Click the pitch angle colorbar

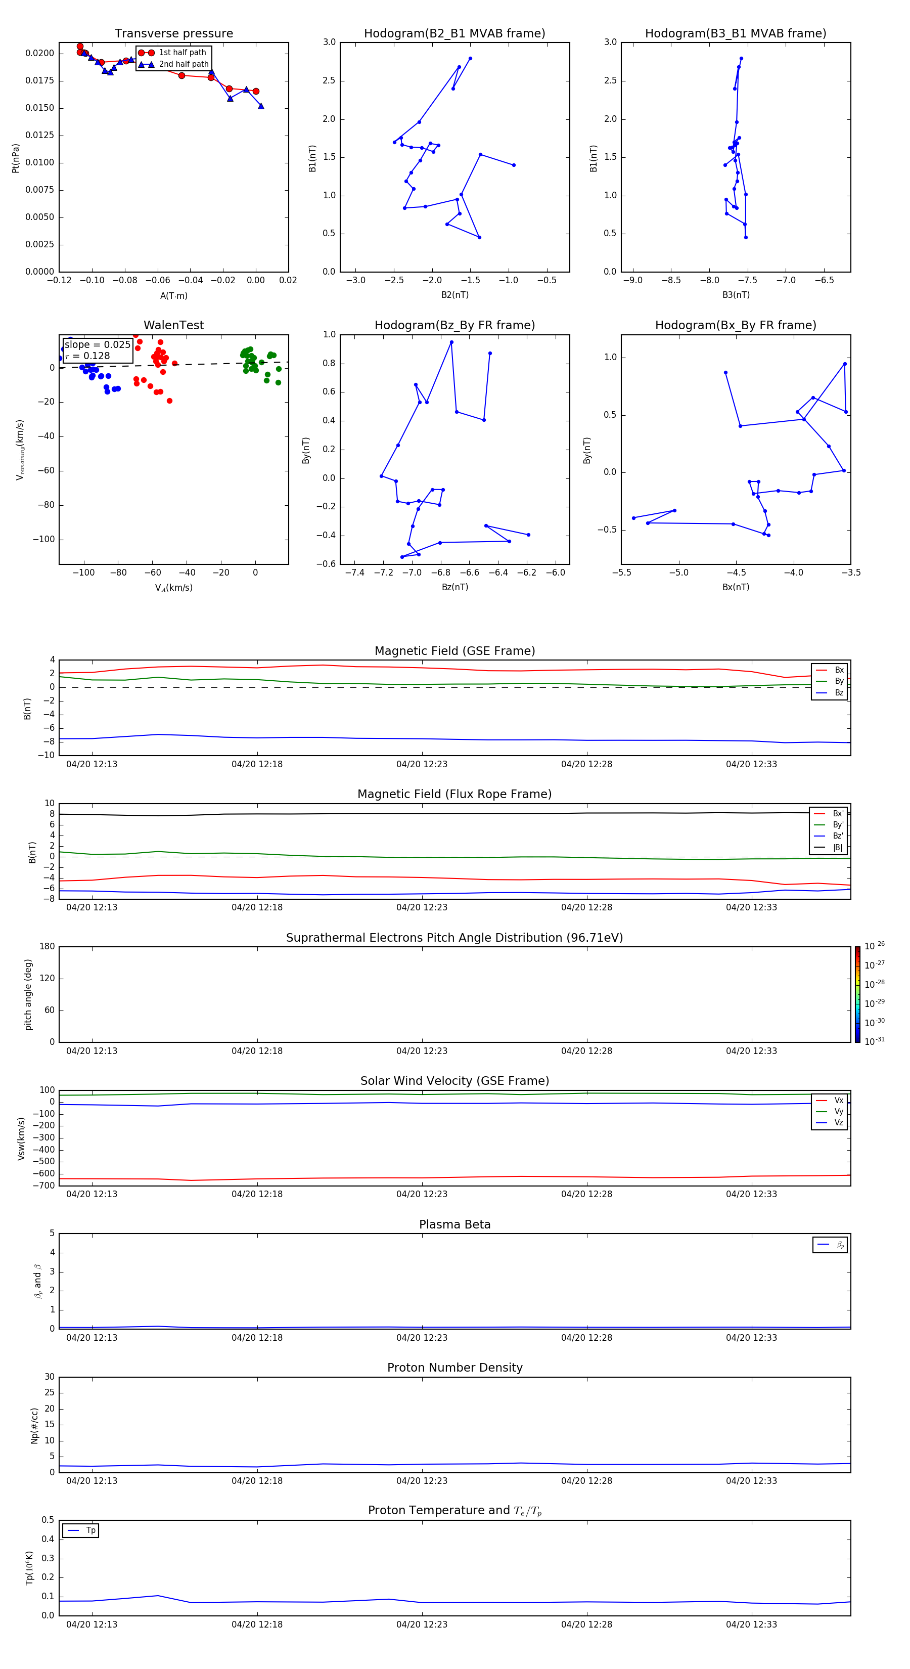click(x=857, y=994)
